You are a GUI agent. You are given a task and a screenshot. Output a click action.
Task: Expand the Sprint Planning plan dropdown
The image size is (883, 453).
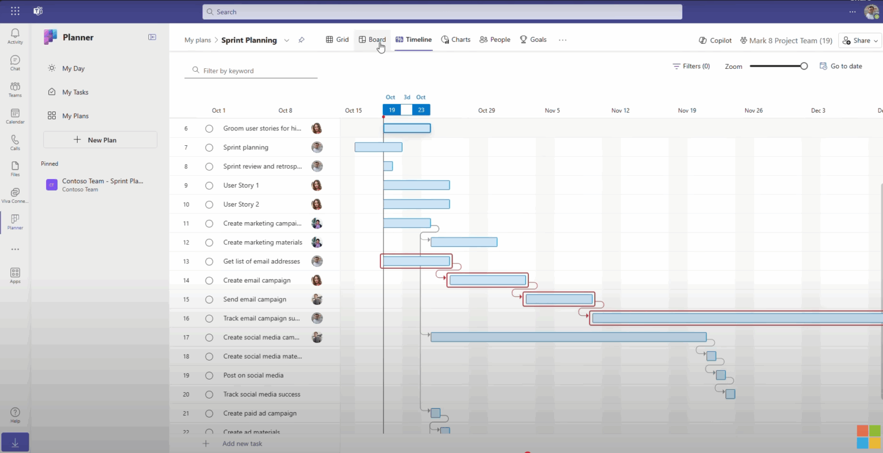(x=286, y=40)
